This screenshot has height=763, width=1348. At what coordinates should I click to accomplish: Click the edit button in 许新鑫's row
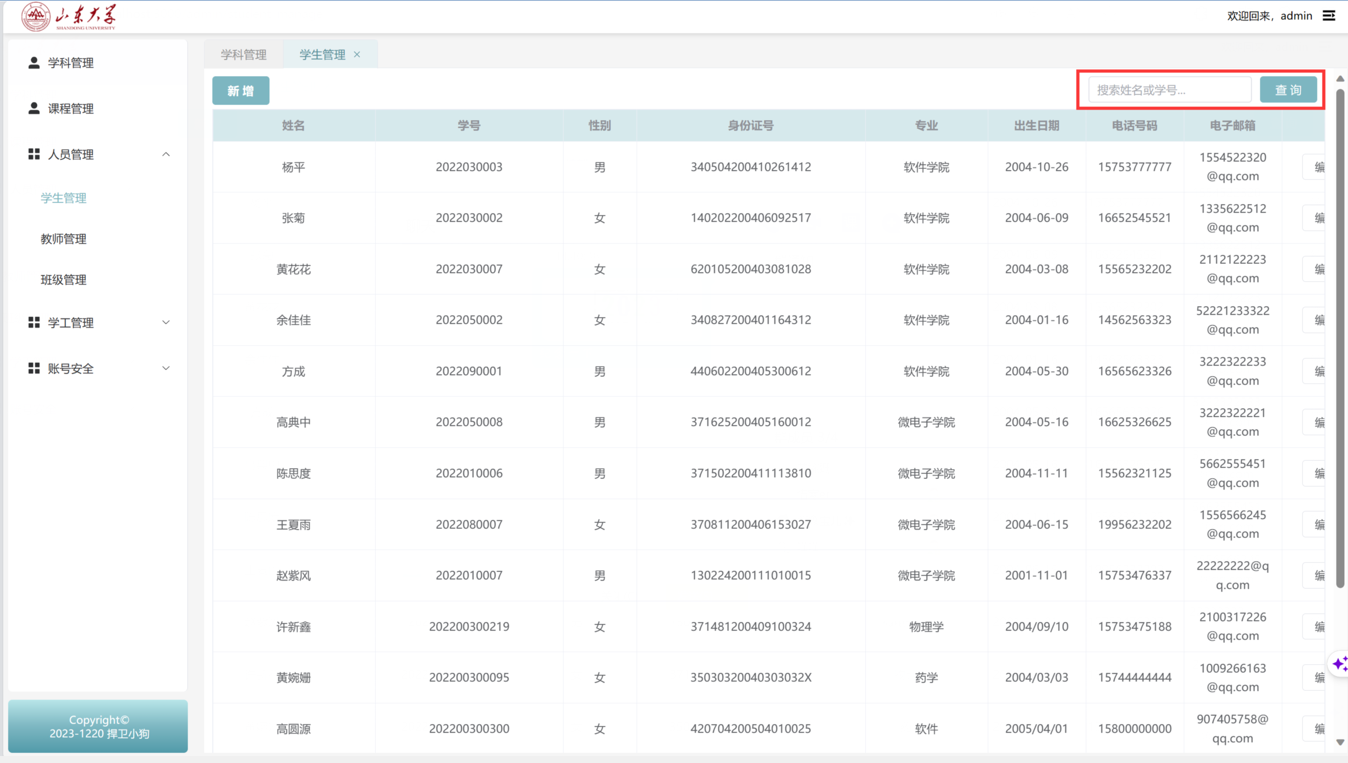[1314, 627]
